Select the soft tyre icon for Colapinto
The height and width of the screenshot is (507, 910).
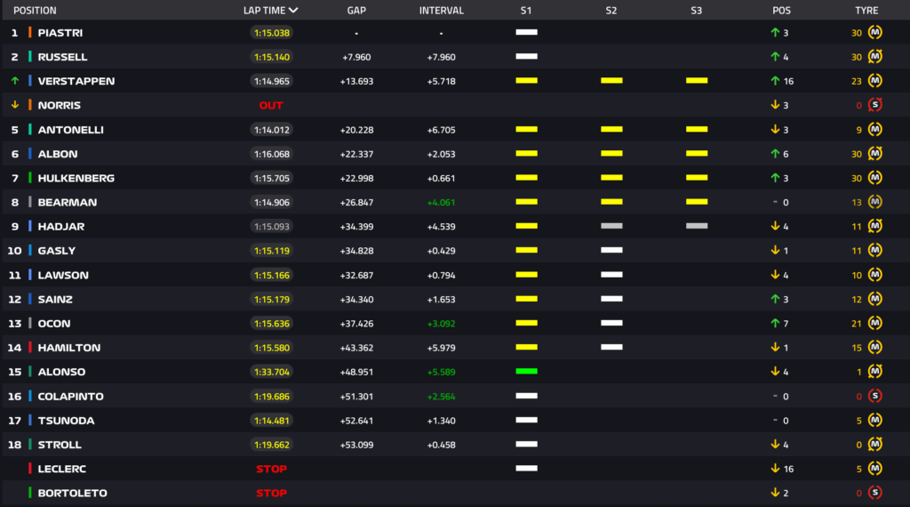point(874,396)
